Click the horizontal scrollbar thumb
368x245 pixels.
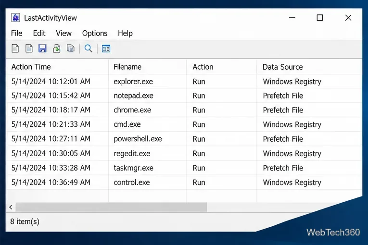click(111, 207)
